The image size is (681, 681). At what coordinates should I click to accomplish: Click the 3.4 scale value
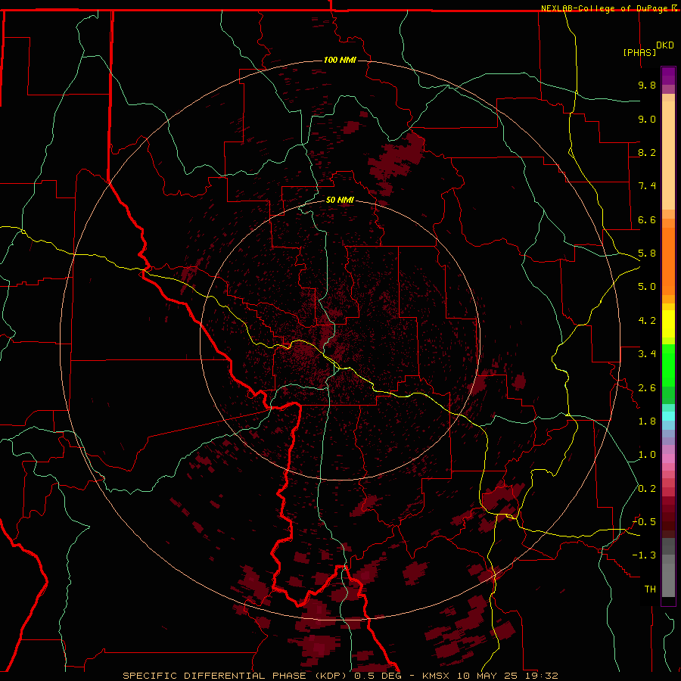pyautogui.click(x=647, y=354)
